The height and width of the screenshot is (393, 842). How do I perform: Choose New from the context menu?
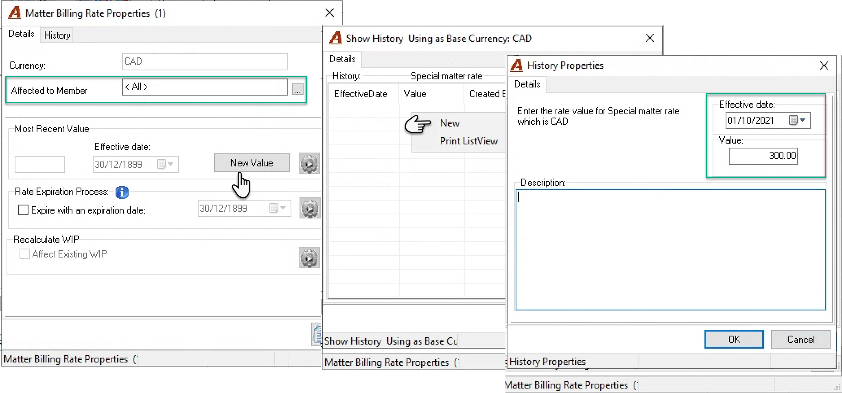450,123
